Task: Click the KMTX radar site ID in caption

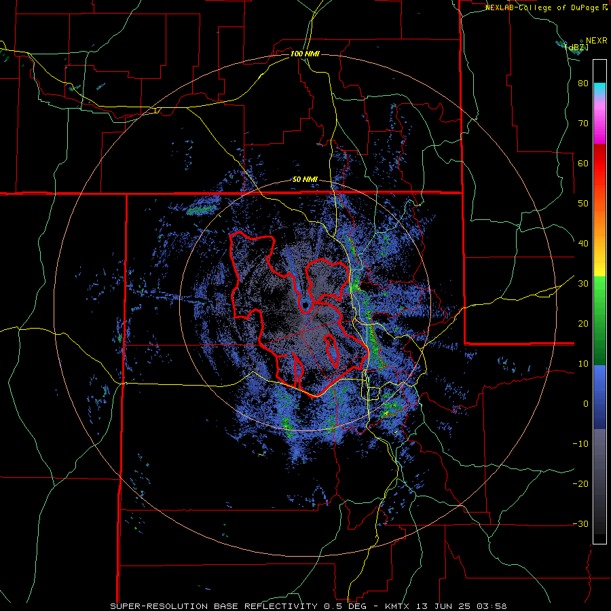Action: (399, 606)
